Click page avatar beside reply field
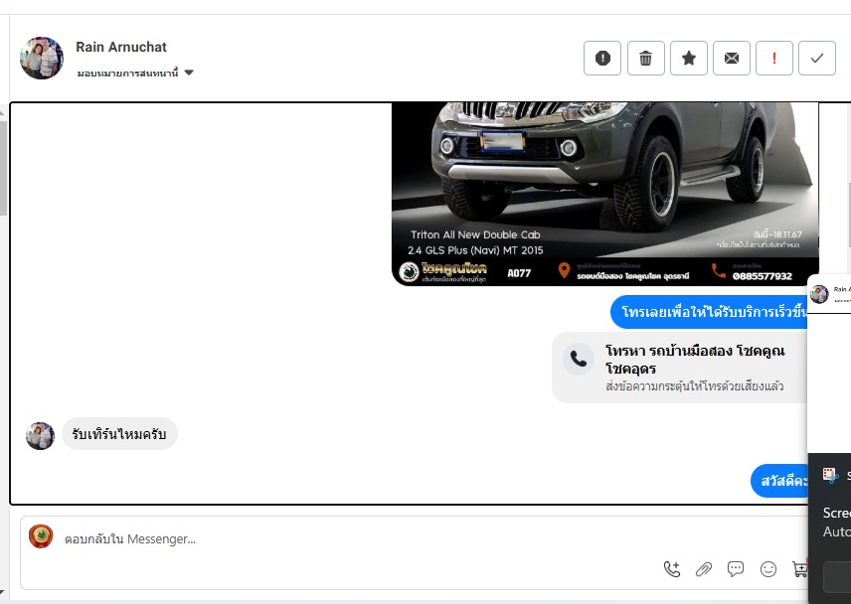 [41, 536]
